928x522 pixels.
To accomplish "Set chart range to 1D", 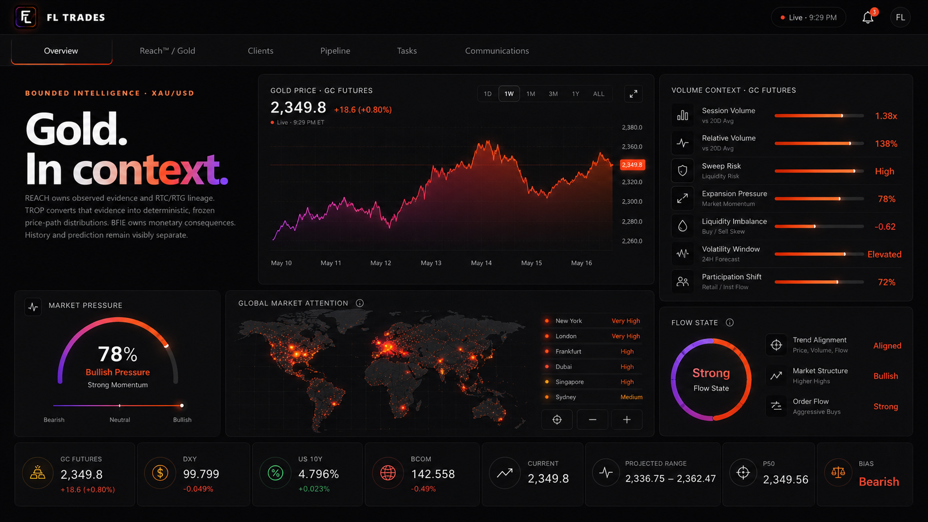I will [487, 94].
